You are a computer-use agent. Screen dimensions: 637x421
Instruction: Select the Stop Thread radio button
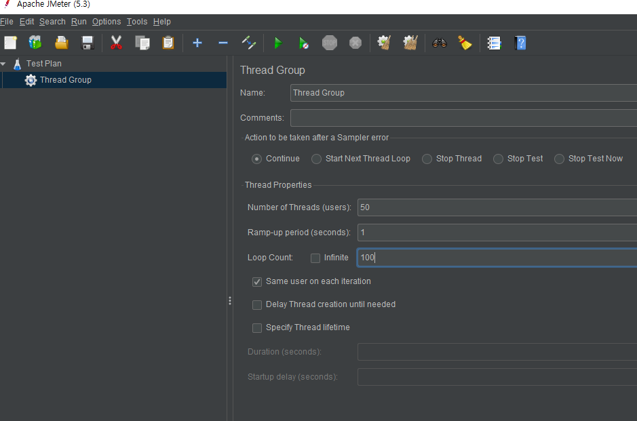427,159
